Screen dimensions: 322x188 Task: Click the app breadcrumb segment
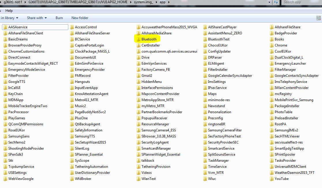click(162, 2)
